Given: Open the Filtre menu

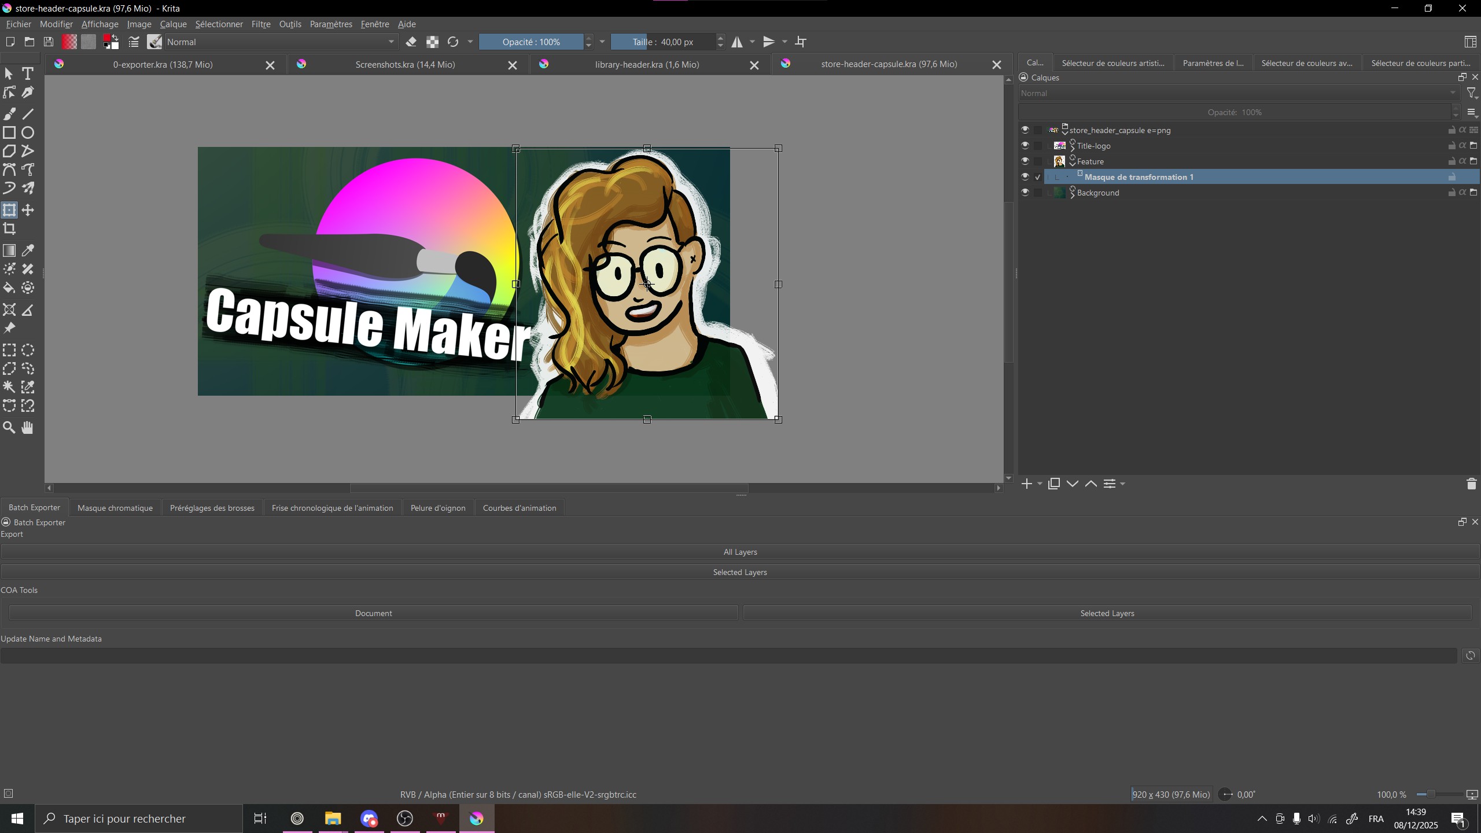Looking at the screenshot, I should point(260,24).
